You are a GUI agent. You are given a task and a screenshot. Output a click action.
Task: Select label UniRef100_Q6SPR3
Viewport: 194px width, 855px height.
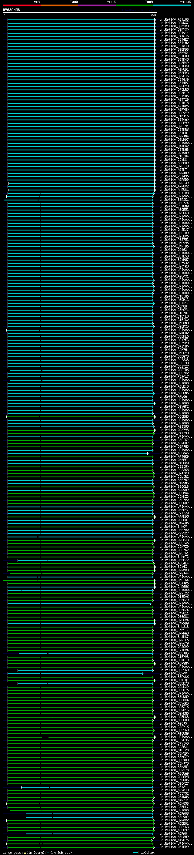coord(174,73)
